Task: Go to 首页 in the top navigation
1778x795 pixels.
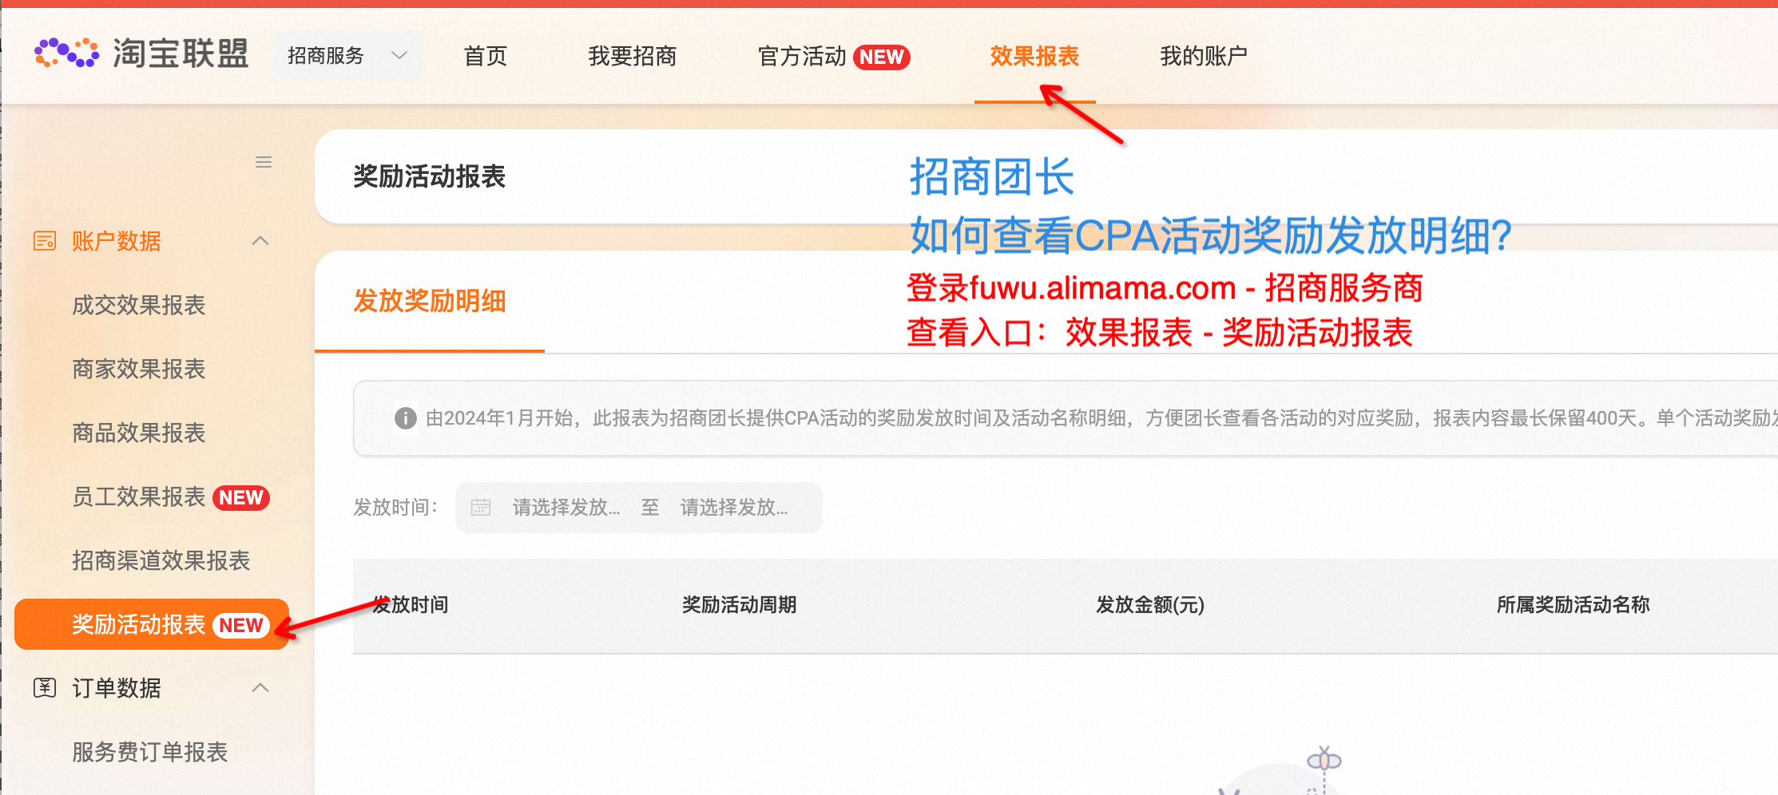Action: (486, 56)
